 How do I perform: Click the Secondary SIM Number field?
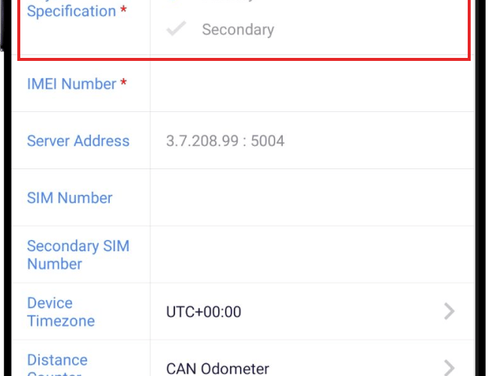pos(312,255)
